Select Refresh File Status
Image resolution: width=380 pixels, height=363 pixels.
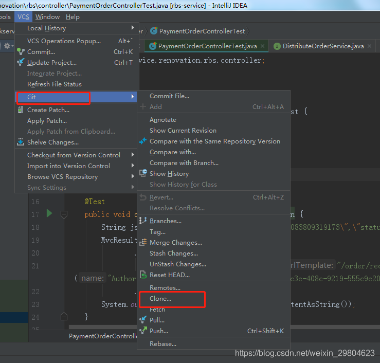tap(76, 84)
